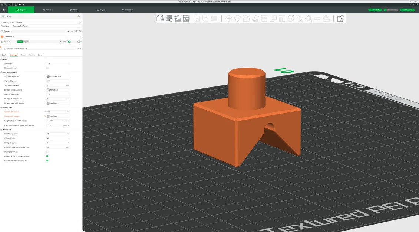The width and height of the screenshot is (419, 232).
Task: Open the Others settings tab
Action: tap(41, 55)
